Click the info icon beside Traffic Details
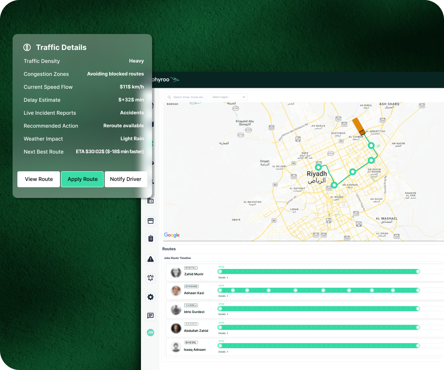This screenshot has height=370, width=444. [x=27, y=47]
